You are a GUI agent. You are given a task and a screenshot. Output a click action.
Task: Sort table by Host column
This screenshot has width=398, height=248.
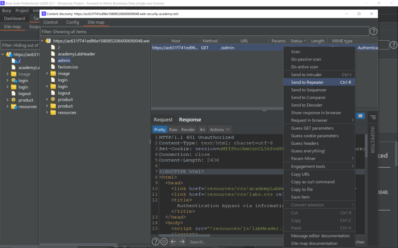(x=176, y=41)
